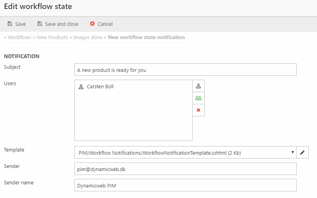Click the Template text label

click(14, 150)
